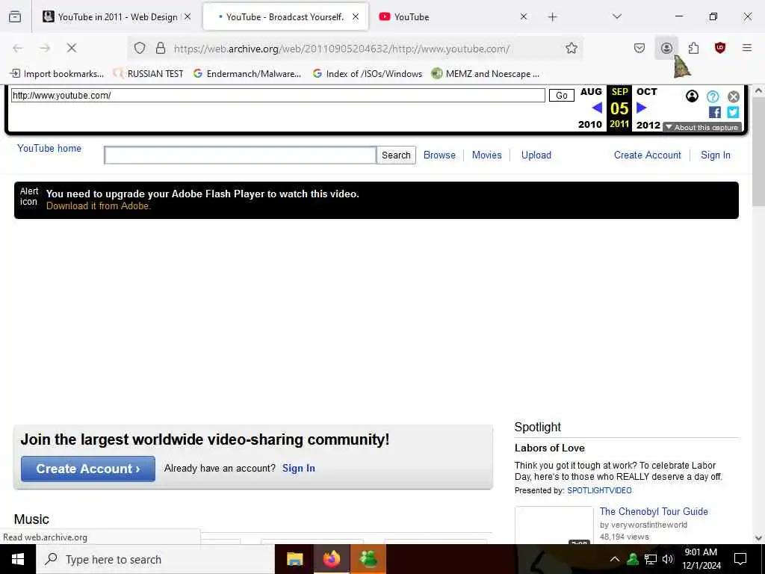Open the Firefox account icon
Screen dimensions: 765x574
666,48
